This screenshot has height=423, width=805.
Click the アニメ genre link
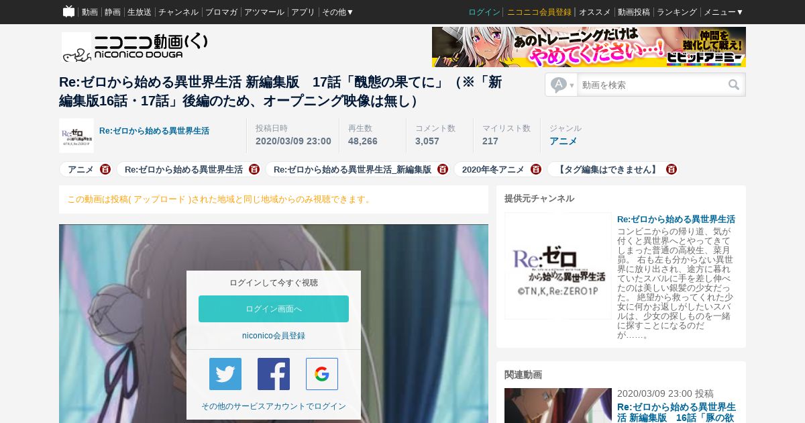pos(563,141)
